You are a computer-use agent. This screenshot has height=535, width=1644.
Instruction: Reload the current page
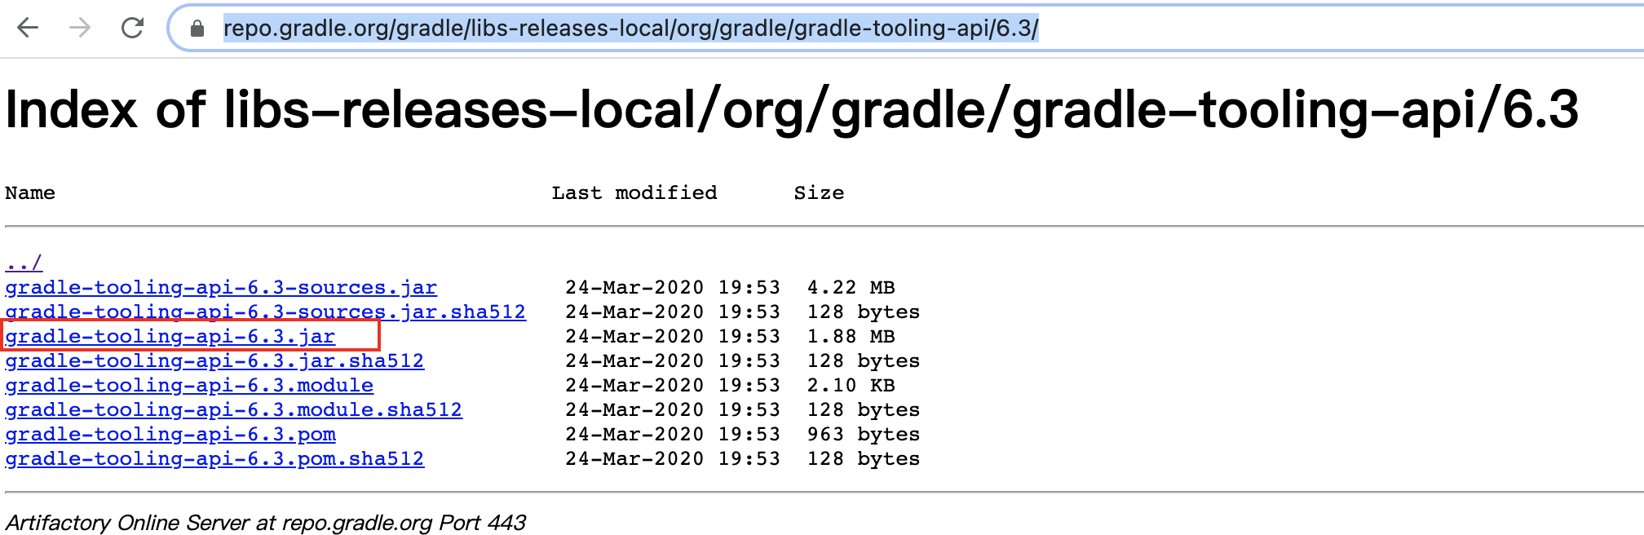click(x=130, y=27)
